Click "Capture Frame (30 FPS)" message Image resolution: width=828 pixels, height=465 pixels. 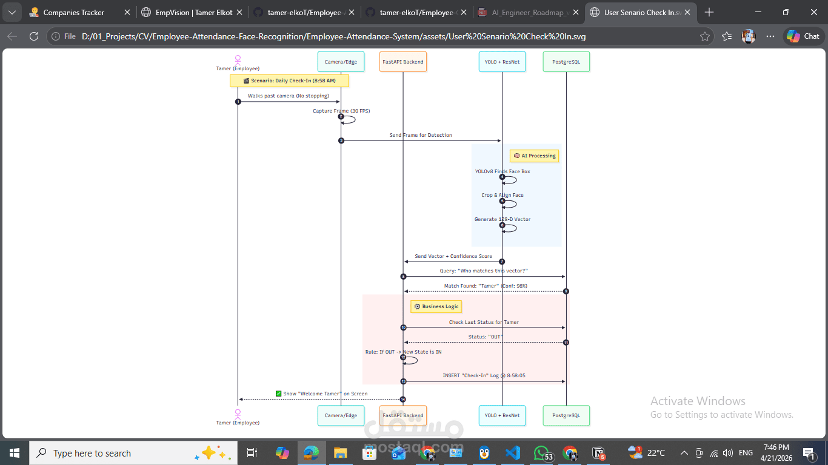341,111
